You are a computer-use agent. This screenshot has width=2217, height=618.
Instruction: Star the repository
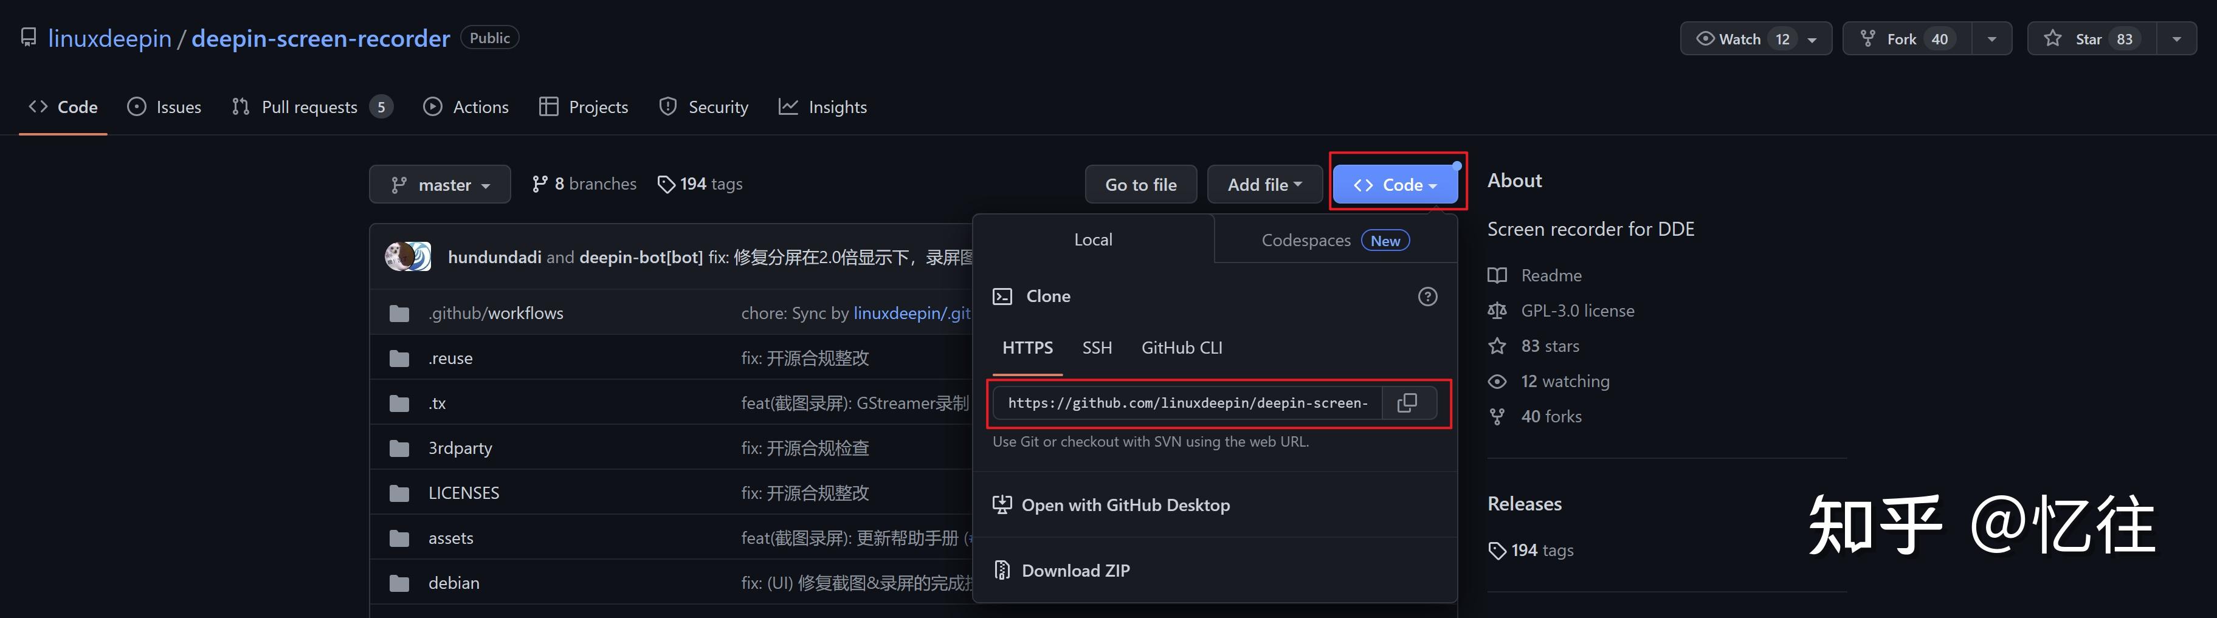point(2091,39)
